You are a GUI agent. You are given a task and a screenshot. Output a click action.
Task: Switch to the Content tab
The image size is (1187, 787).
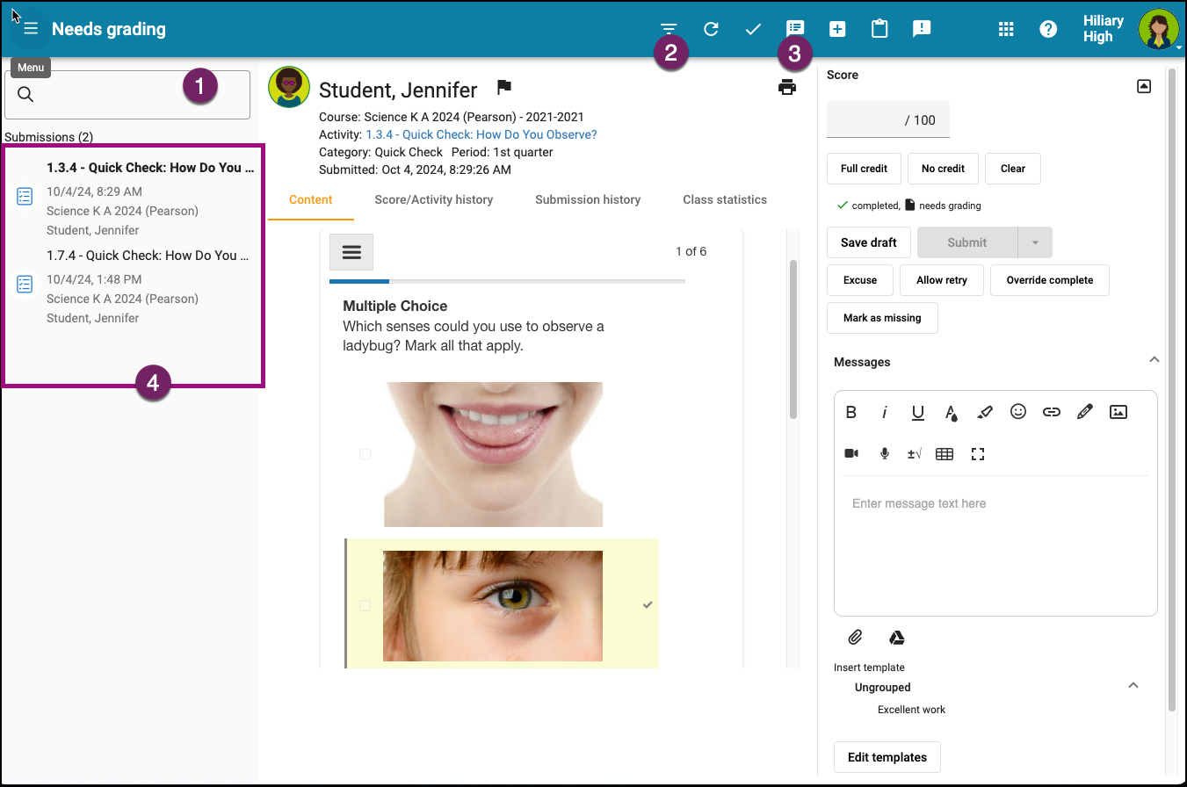point(311,199)
